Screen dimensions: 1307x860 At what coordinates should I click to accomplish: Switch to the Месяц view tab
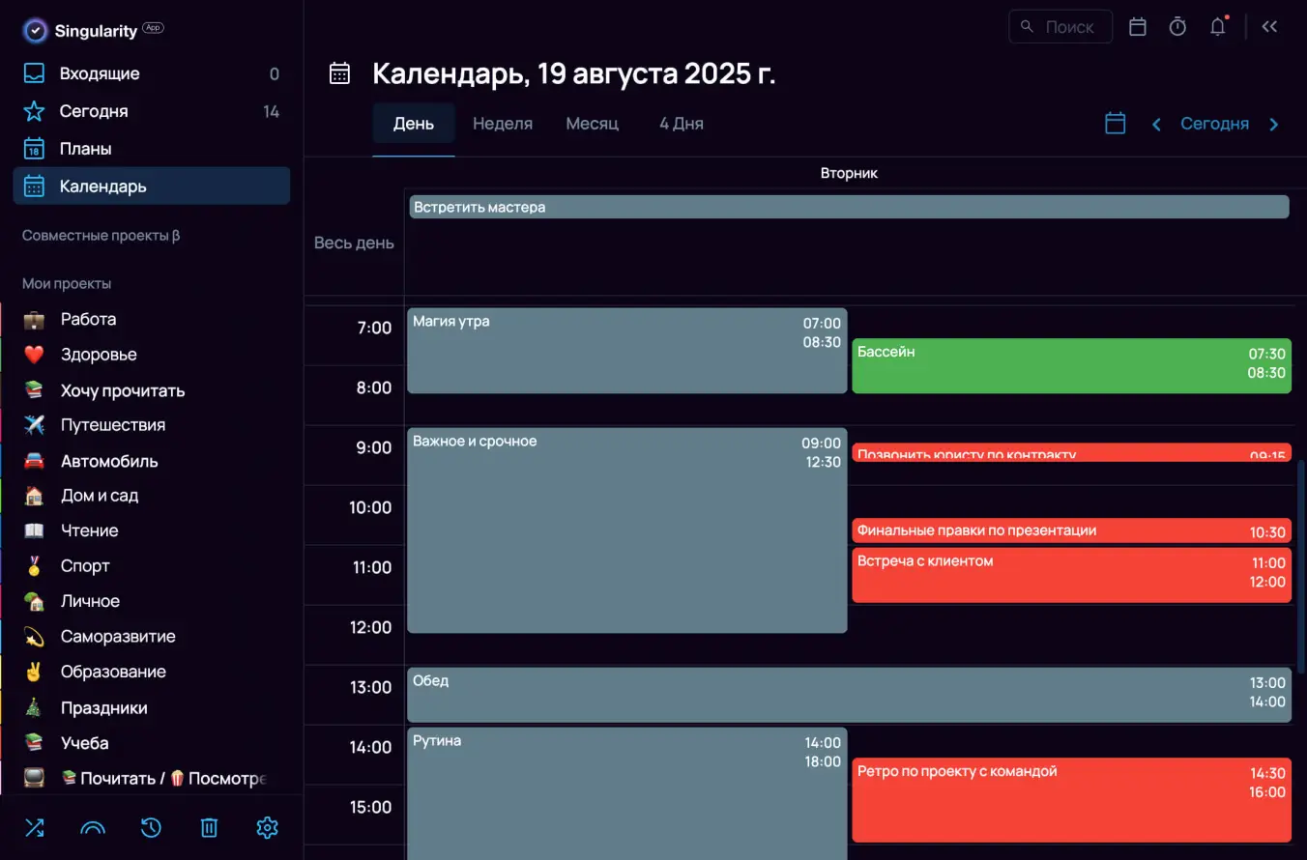click(592, 123)
